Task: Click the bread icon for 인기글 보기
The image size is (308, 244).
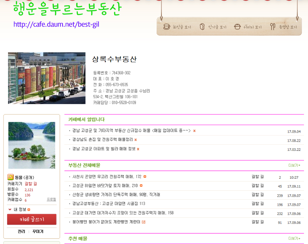Action: pyautogui.click(x=202, y=27)
